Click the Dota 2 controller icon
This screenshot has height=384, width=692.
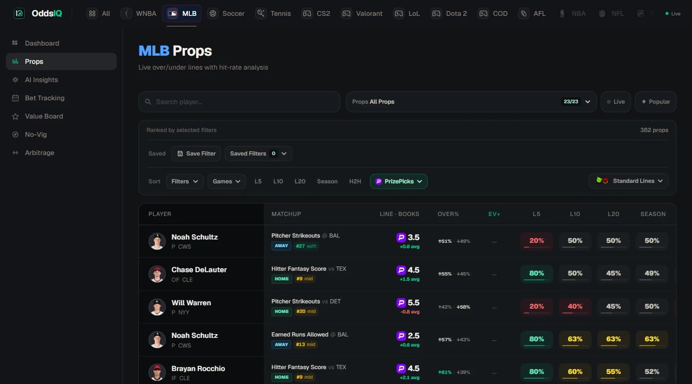tap(436, 13)
